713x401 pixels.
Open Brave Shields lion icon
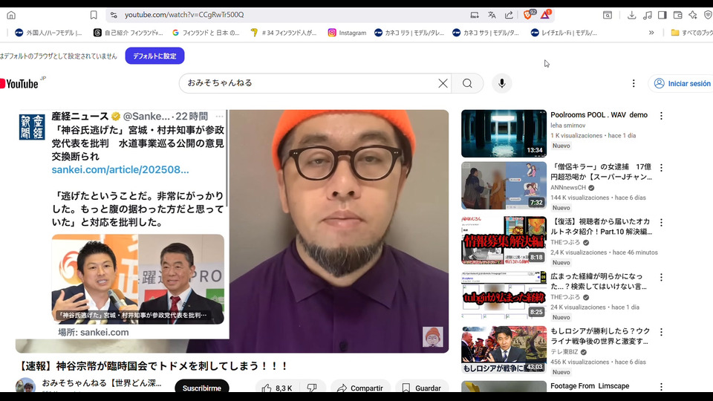[528, 15]
